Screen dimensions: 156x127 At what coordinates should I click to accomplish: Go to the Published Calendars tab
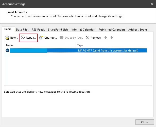(x=112, y=30)
